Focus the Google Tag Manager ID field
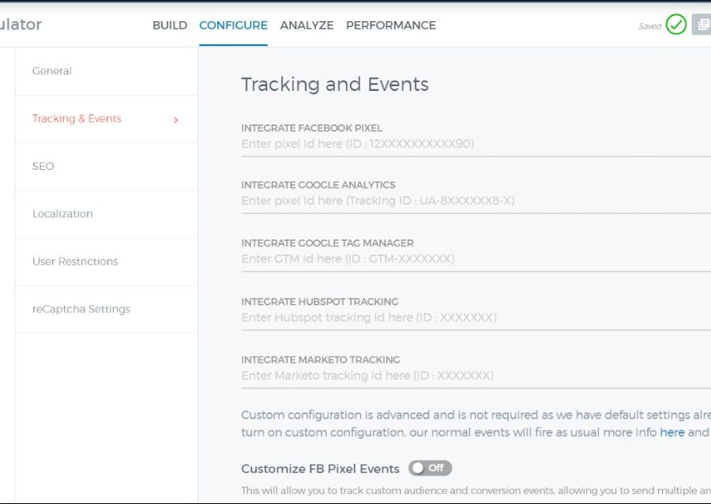This screenshot has height=504, width=711. pyautogui.click(x=474, y=259)
